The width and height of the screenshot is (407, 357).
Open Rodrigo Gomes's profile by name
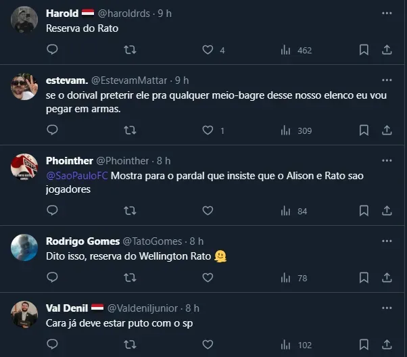[82, 241]
